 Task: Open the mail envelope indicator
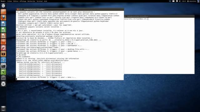(x=173, y=1)
